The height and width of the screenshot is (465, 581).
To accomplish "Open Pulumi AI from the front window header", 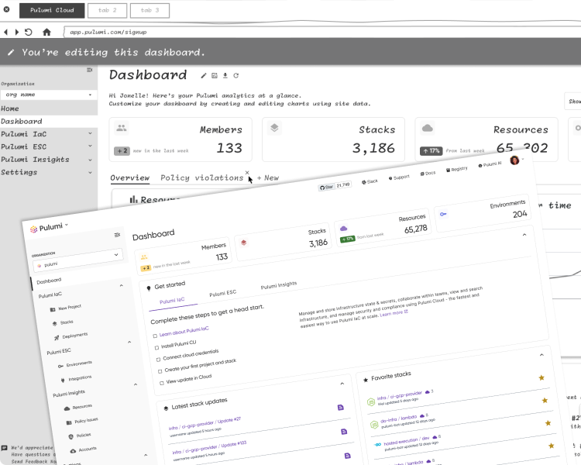I will coord(490,164).
